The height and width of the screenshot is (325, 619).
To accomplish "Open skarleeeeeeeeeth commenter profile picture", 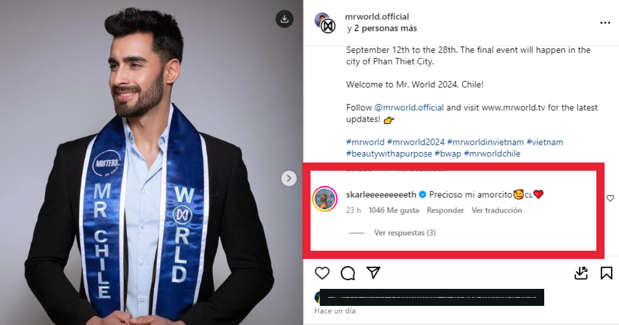I will point(325,199).
